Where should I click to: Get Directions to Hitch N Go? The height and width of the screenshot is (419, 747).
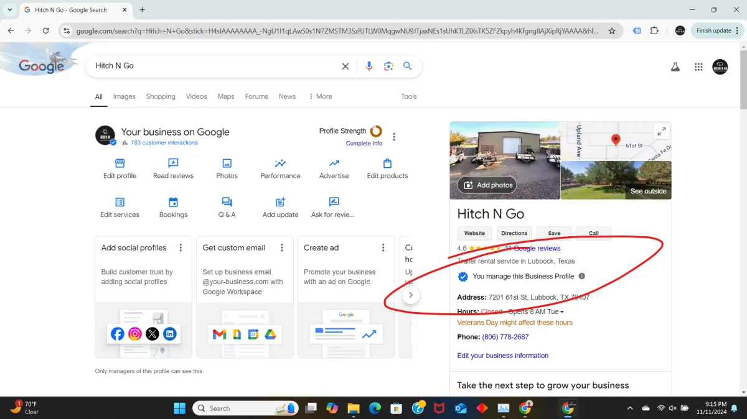[x=514, y=233]
